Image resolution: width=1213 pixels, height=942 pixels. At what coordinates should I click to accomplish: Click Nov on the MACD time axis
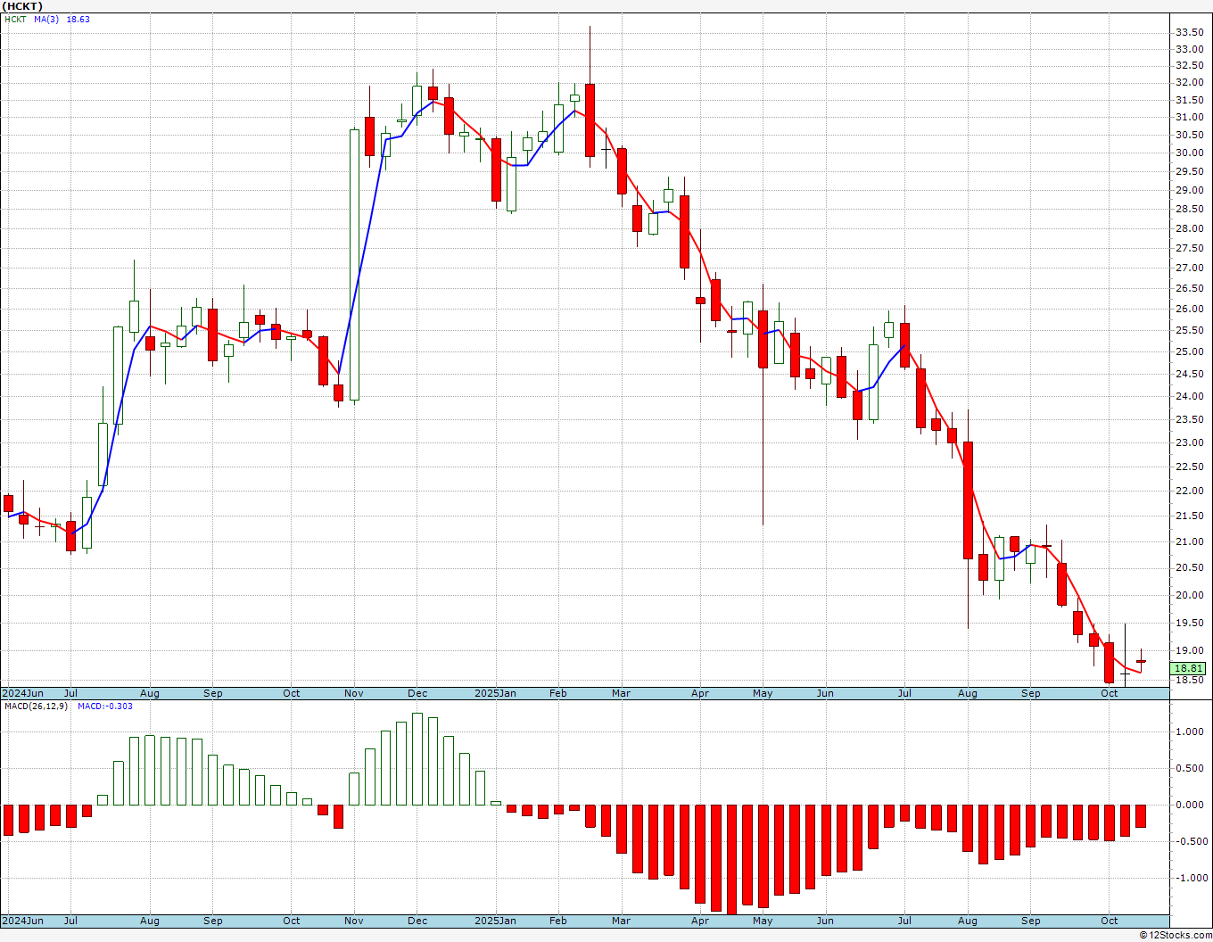[x=354, y=921]
